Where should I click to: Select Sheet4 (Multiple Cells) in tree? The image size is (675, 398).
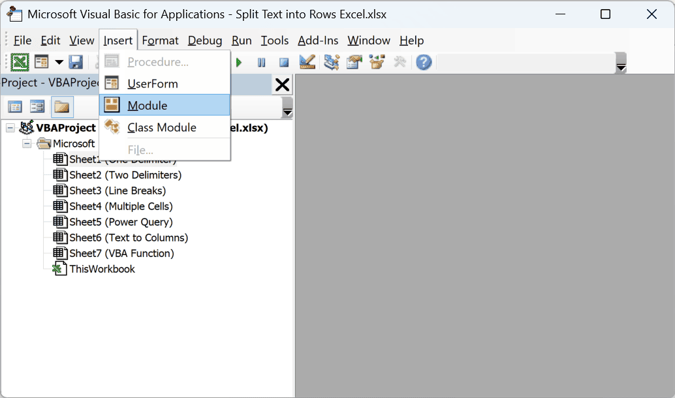(x=121, y=207)
